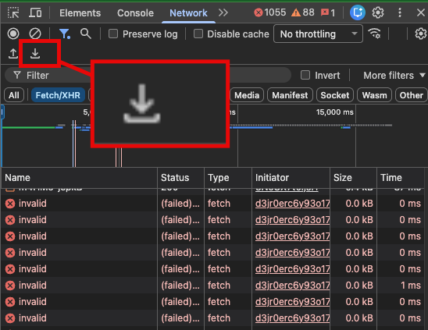The image size is (428, 330).
Task: Open the Elements panel tab
Action: 80,12
